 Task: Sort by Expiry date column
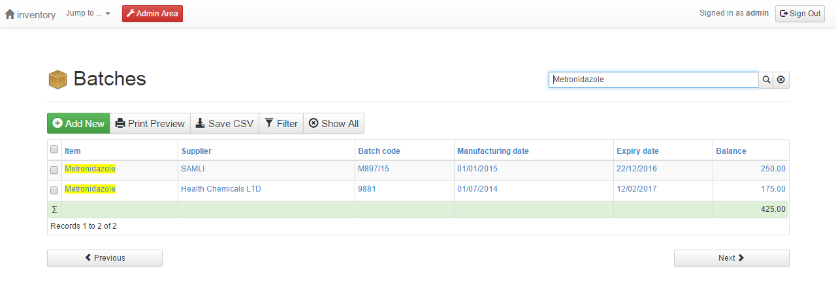pos(637,151)
